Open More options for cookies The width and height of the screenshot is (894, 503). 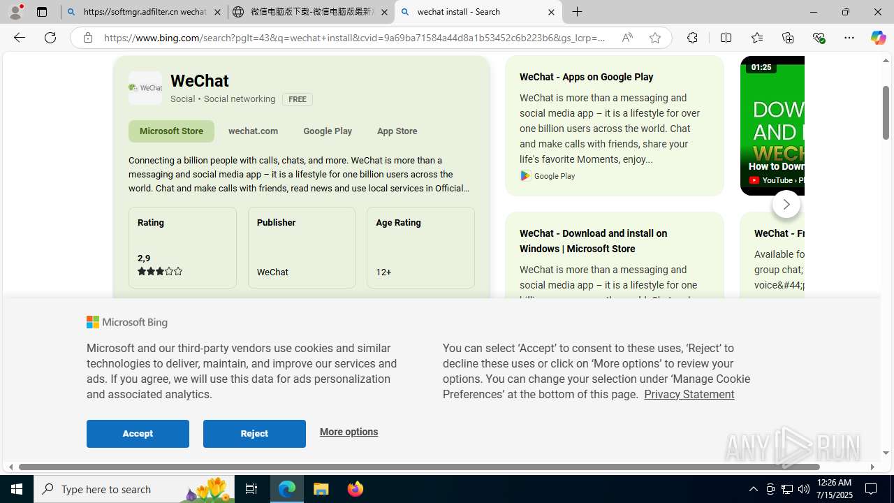point(349,432)
